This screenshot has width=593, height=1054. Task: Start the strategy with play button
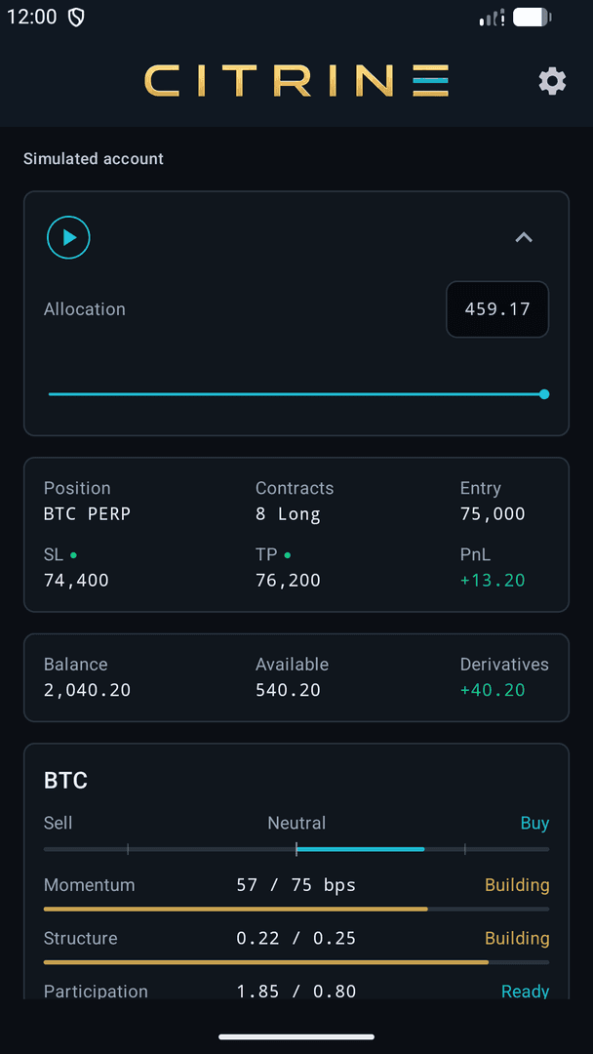pos(68,237)
